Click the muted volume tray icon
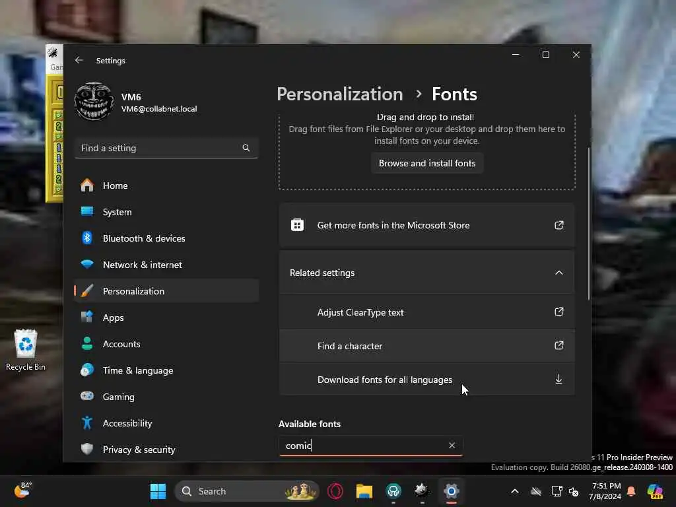Image resolution: width=676 pixels, height=507 pixels. 574,491
